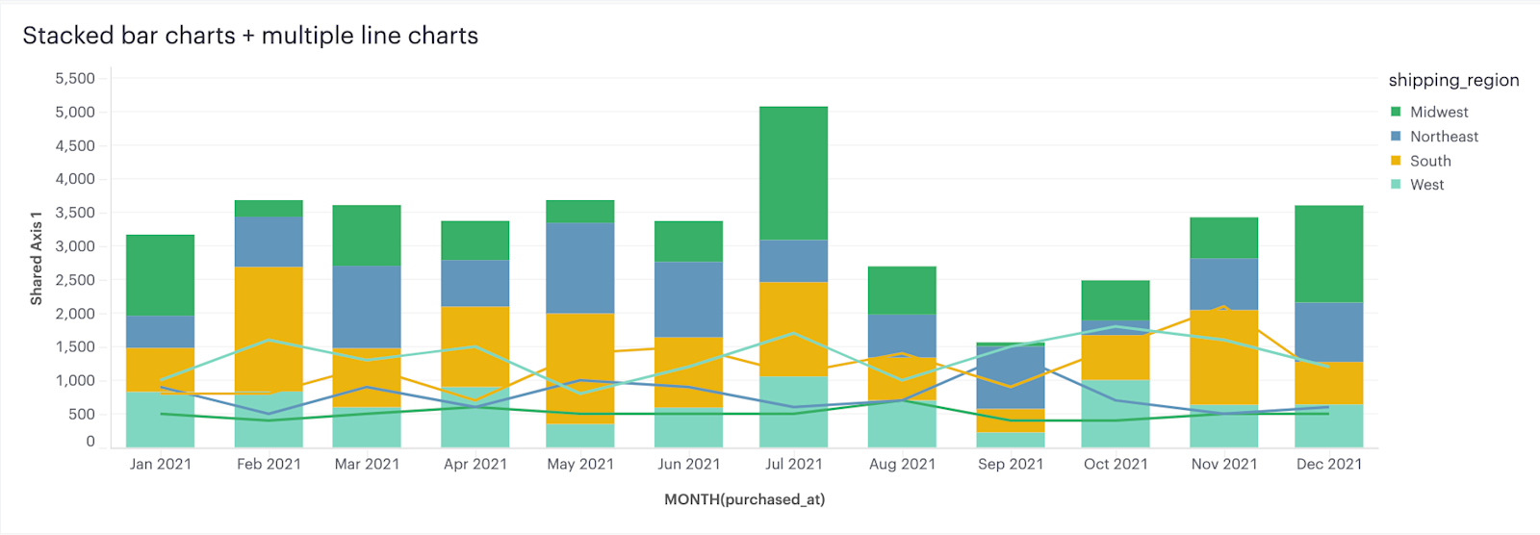The width and height of the screenshot is (1540, 535).
Task: Click the Aug 2021 x-axis label
Action: [902, 464]
